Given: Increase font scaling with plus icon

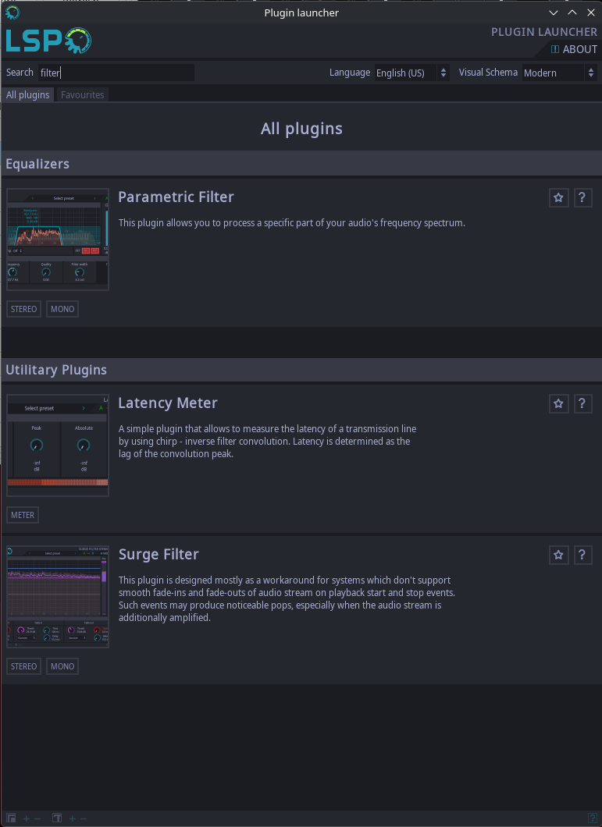Looking at the screenshot, I should point(73,818).
